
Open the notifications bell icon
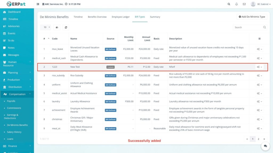click(236, 4)
